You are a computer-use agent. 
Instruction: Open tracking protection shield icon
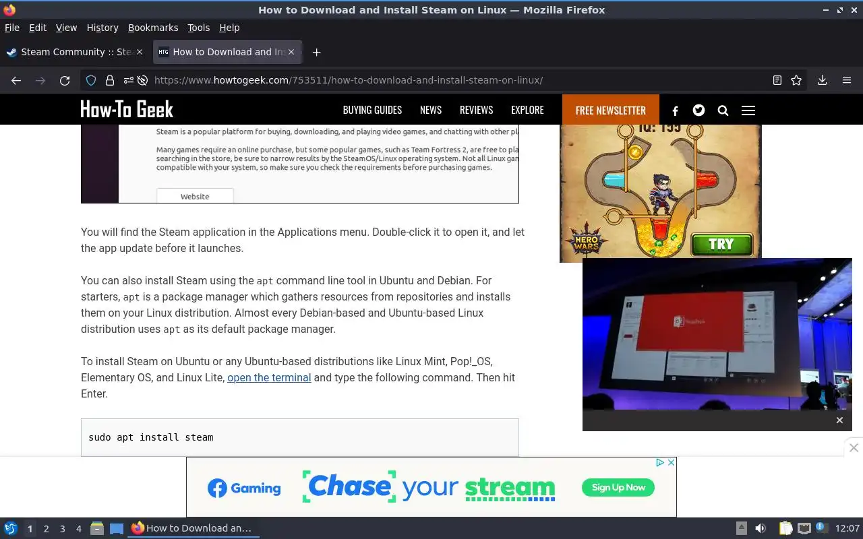(x=91, y=80)
